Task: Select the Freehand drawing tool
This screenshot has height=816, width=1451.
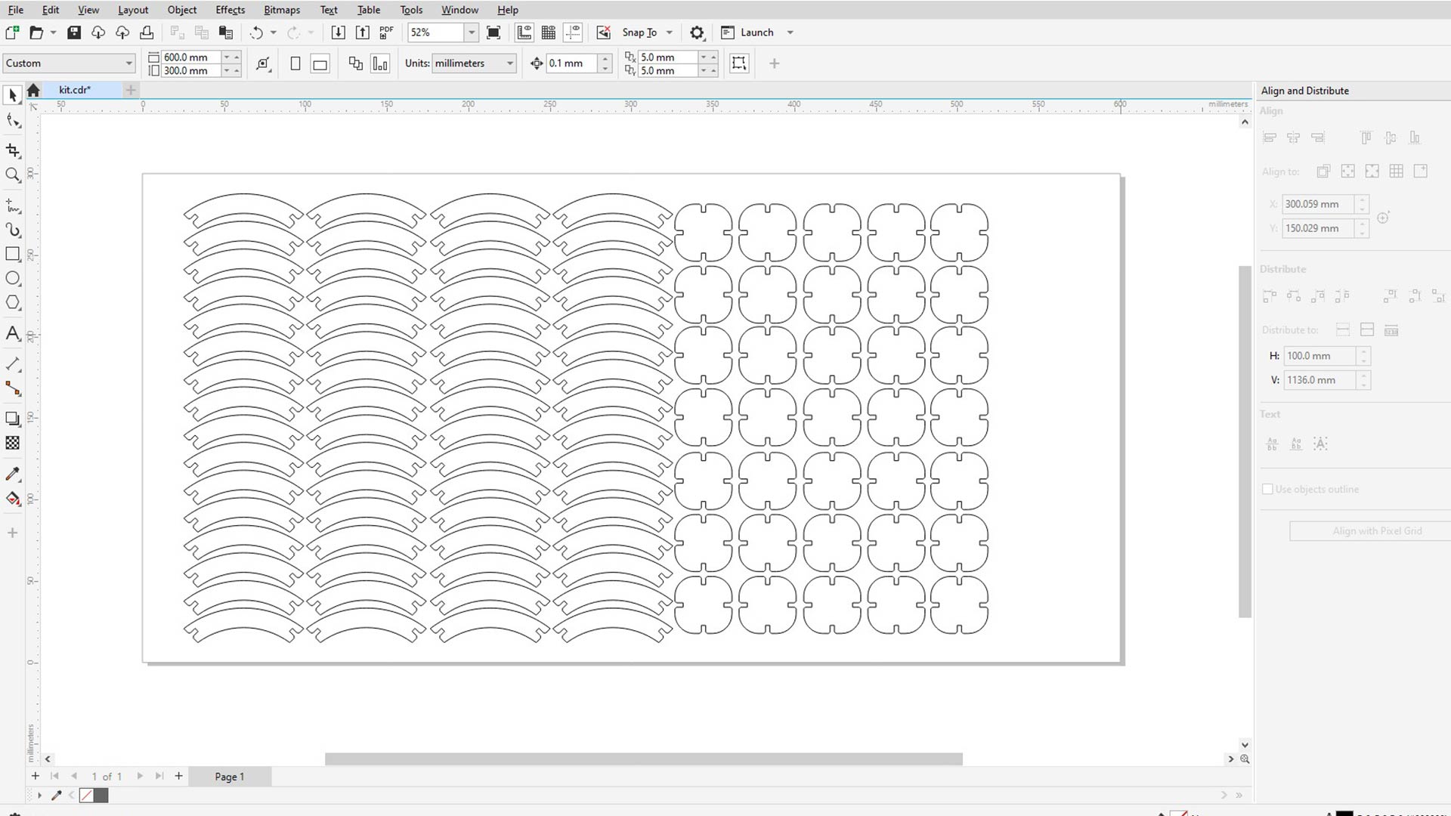Action: (13, 206)
